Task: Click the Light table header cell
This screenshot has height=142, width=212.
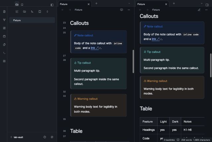Action: pyautogui.click(x=163, y=122)
